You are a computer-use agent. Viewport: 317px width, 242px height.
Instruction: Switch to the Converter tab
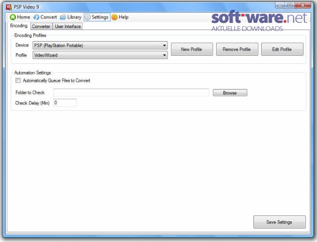tap(41, 27)
